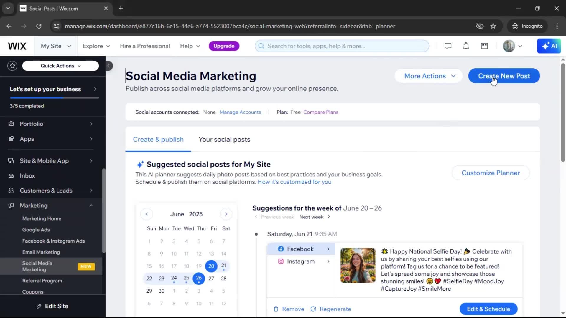
Task: Collapse the Marketing sidebar section
Action: tap(91, 206)
